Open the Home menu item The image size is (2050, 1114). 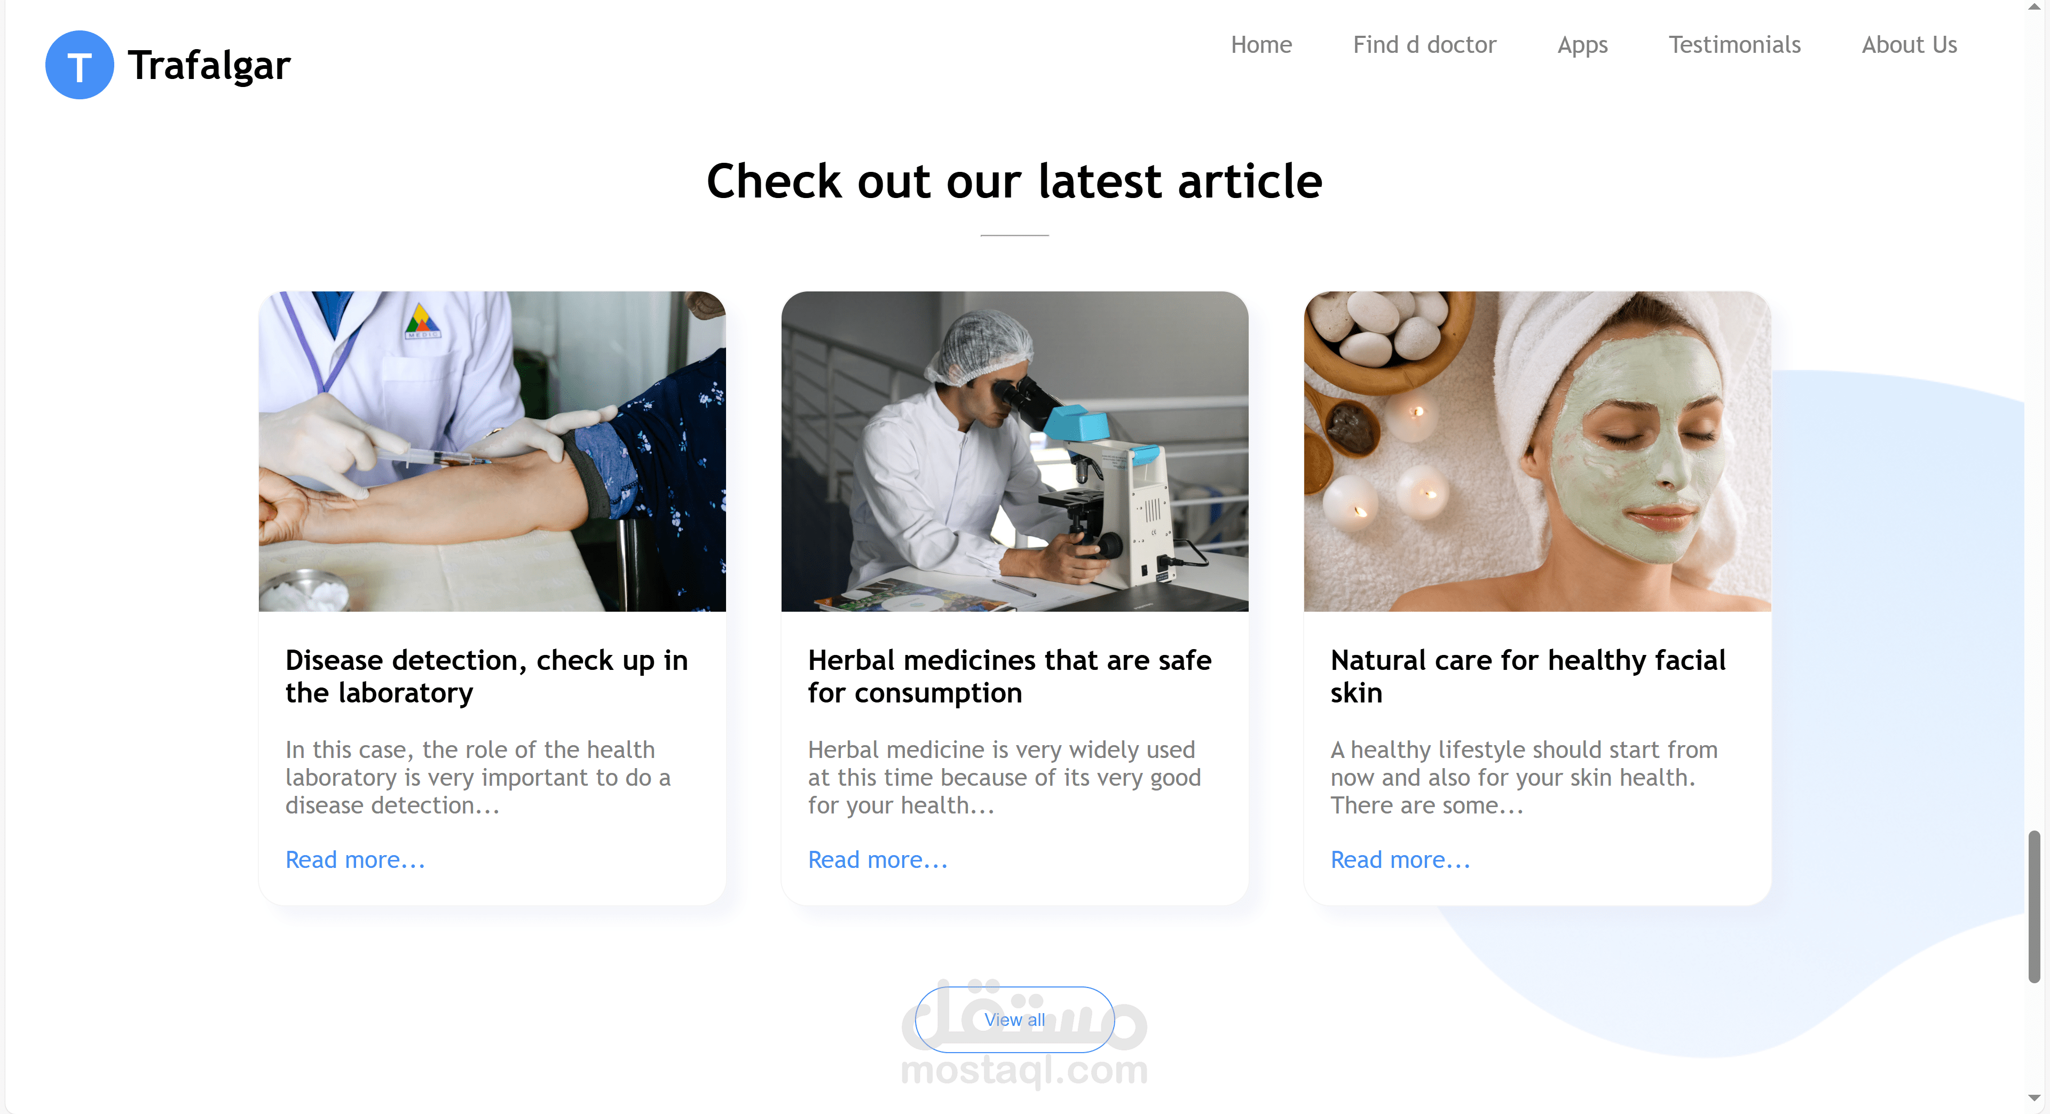click(1261, 44)
